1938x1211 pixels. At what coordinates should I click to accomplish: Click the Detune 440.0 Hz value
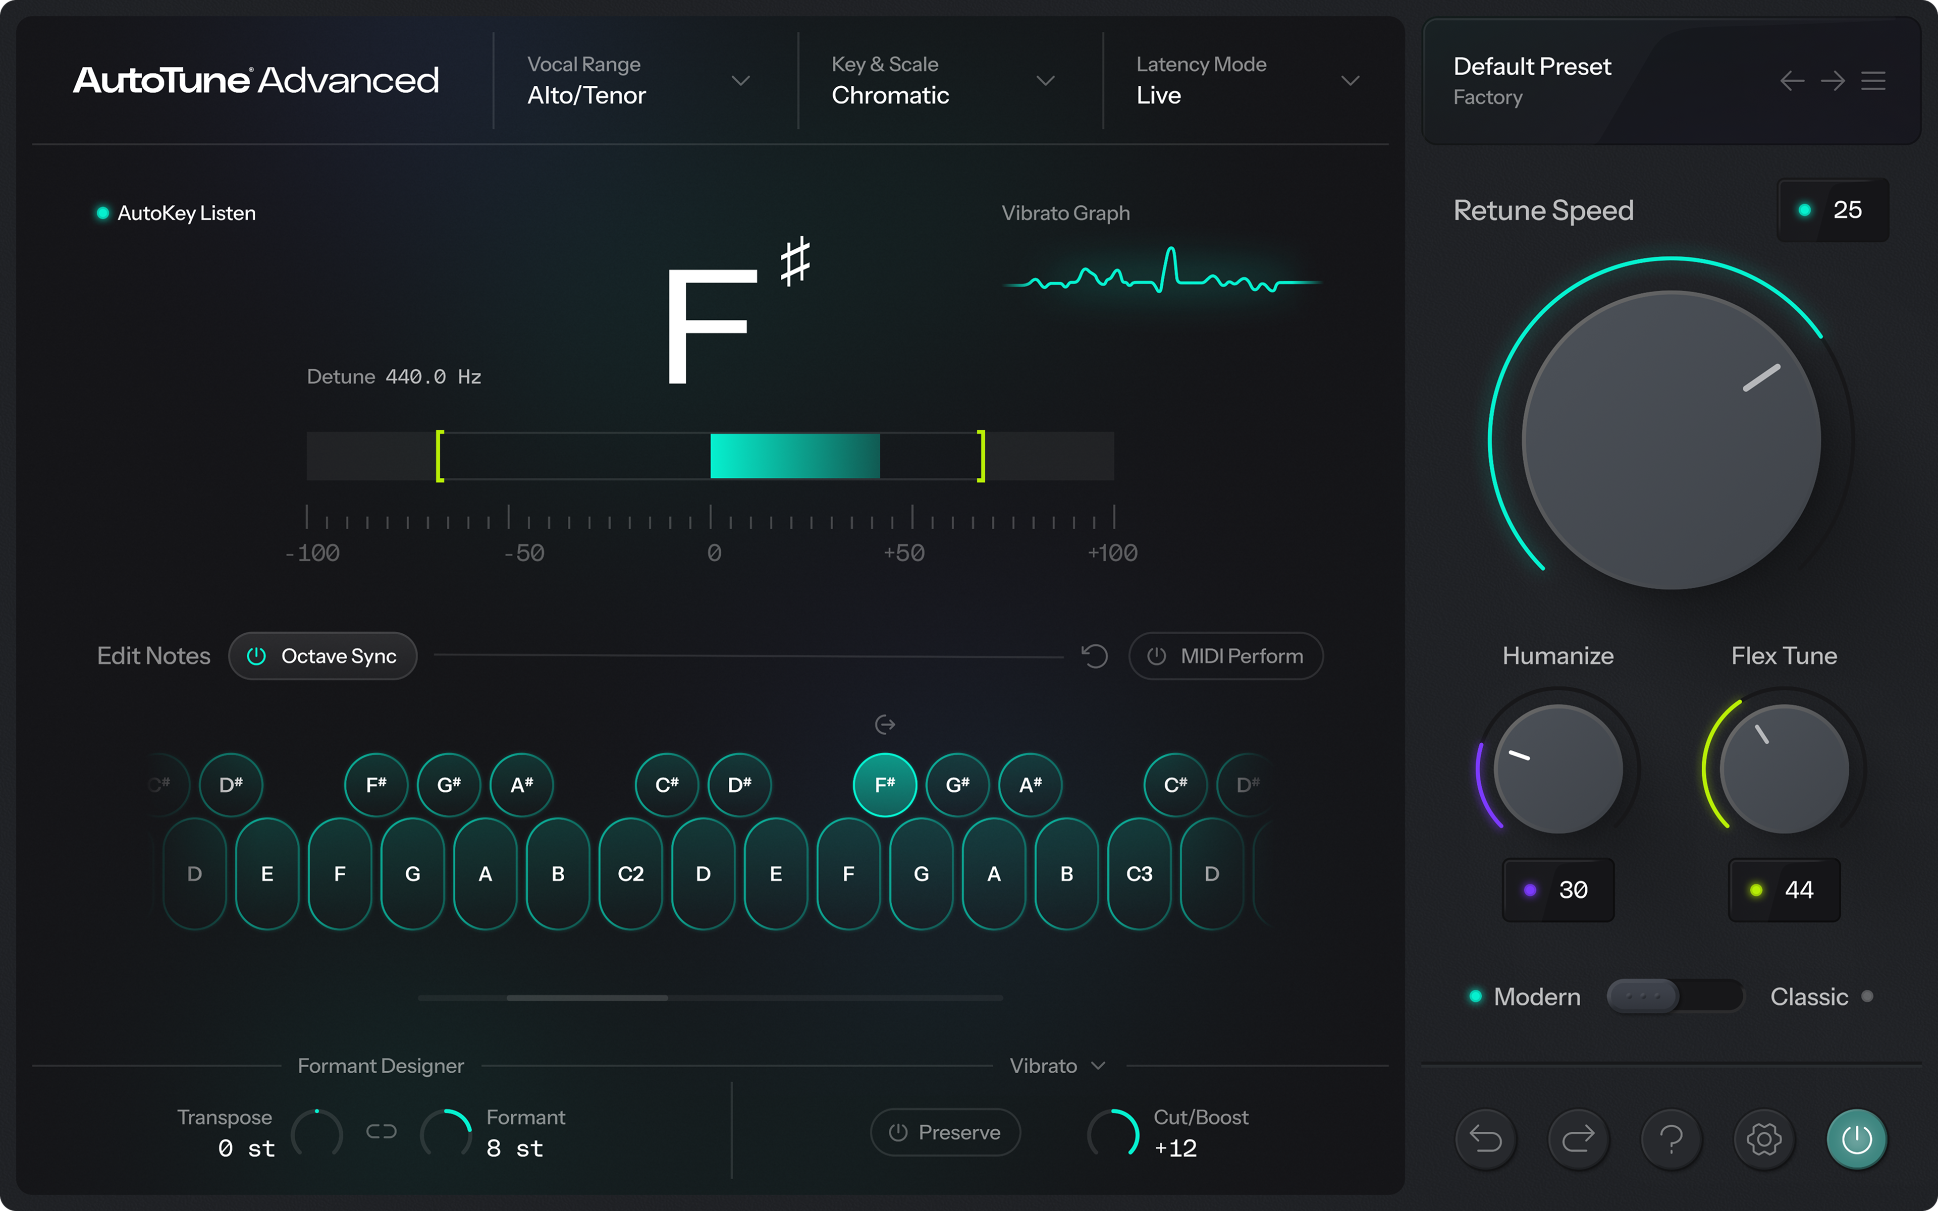pyautogui.click(x=433, y=376)
